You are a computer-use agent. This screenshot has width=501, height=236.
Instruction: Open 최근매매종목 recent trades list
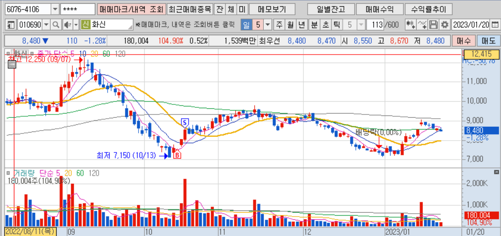coord(190,9)
